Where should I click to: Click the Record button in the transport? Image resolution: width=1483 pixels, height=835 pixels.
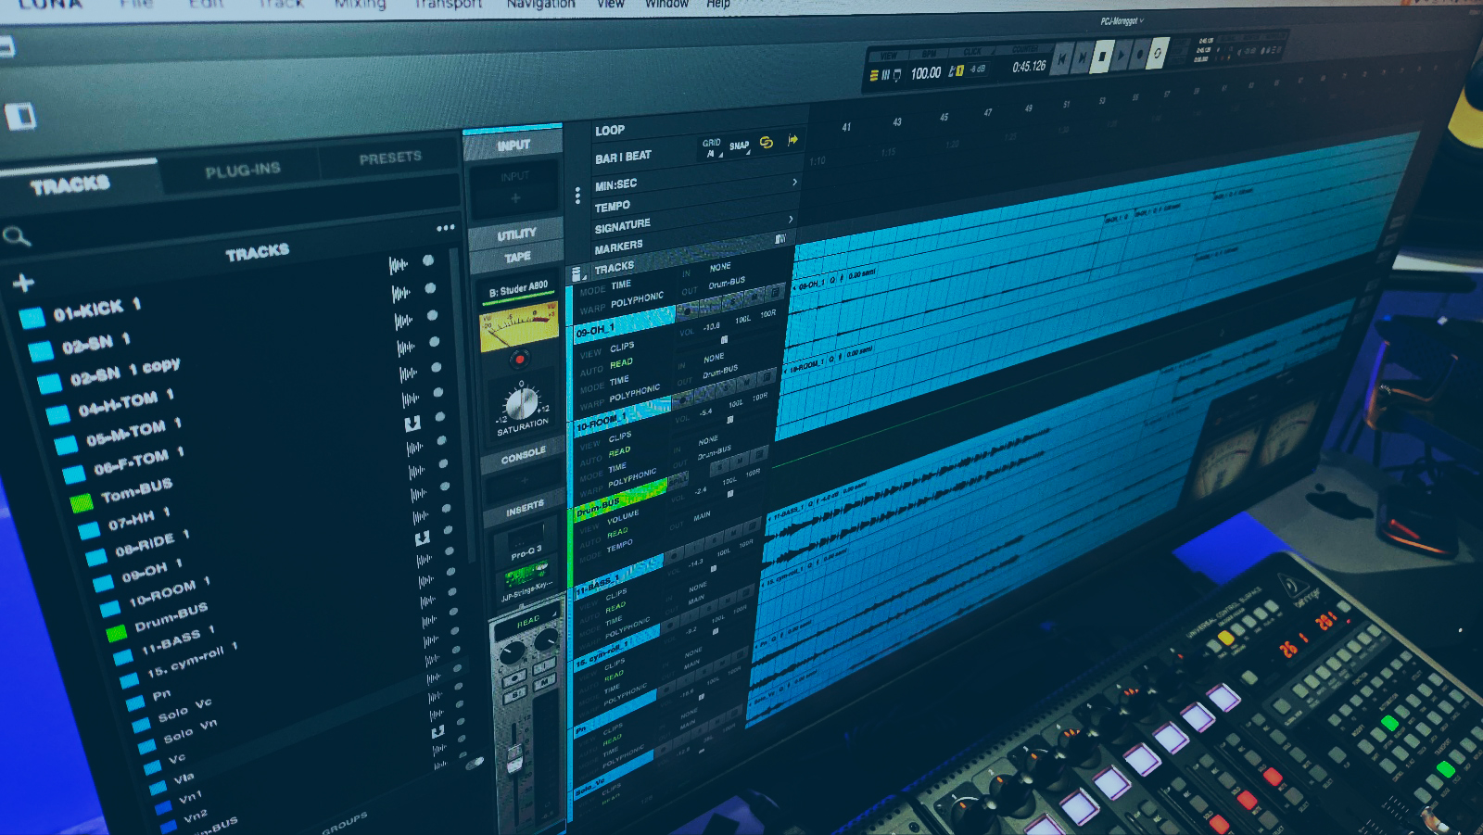(1139, 55)
